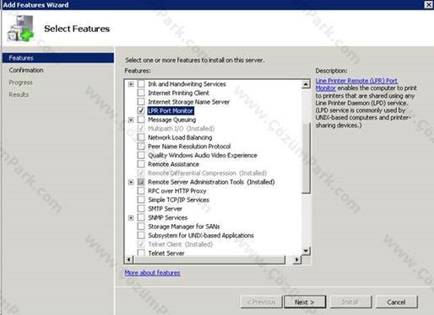Click the disabled Previous button
Viewport: 434px width, 315px height.
[262, 302]
